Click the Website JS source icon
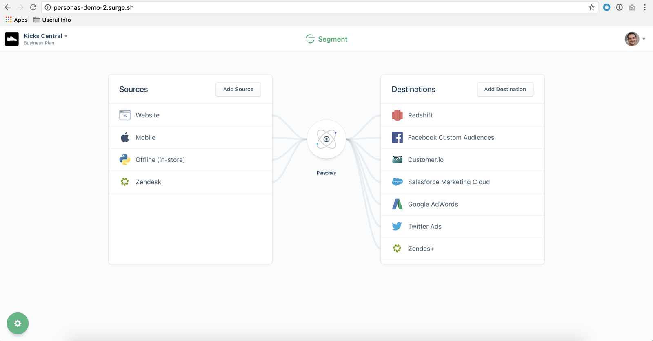Image resolution: width=653 pixels, height=341 pixels. 125,115
